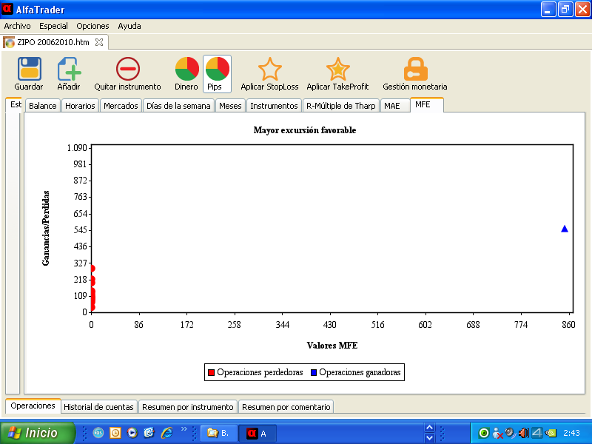The width and height of the screenshot is (592, 444).
Task: Click red Operaciones perdedoras legend swatch
Action: click(211, 372)
